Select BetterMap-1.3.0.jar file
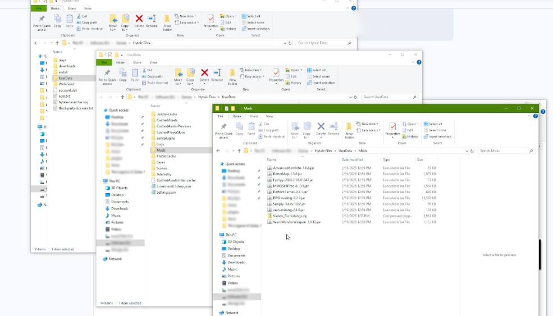The image size is (553, 316). click(x=287, y=174)
